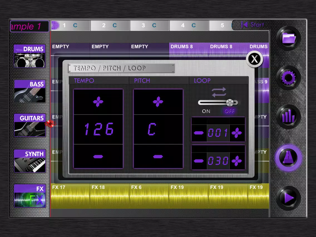
Task: Select the loop OFF option
Action: point(229,111)
